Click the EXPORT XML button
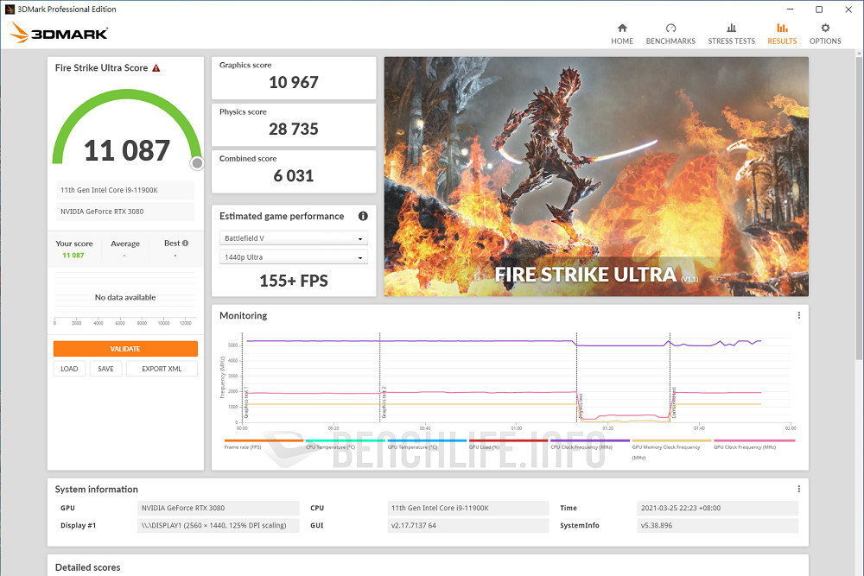 pos(162,368)
